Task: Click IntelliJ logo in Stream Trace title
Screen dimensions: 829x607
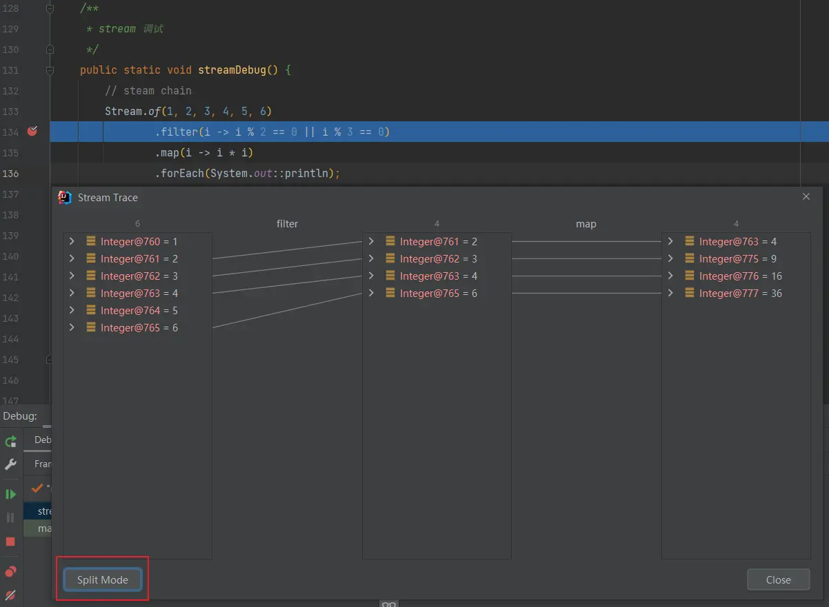Action: (66, 198)
